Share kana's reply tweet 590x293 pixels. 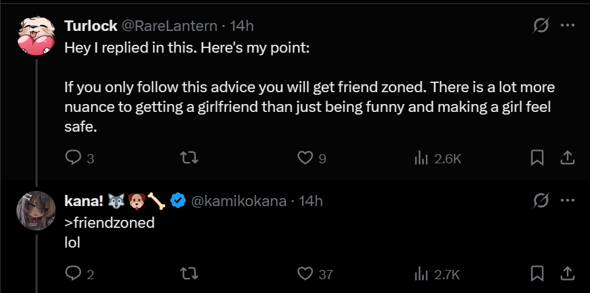pyautogui.click(x=566, y=273)
